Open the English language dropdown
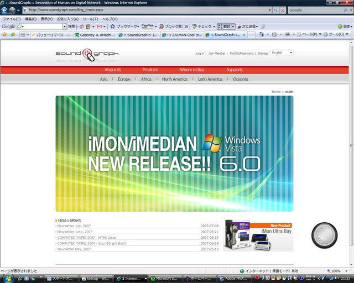Viewport: 354px width, 283px height. [x=282, y=53]
